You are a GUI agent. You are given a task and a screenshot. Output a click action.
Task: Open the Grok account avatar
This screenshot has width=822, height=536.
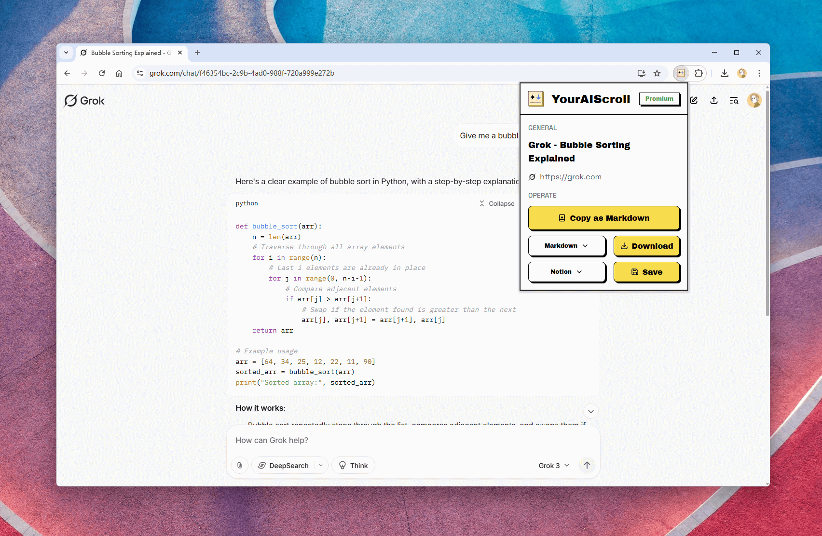(x=754, y=100)
